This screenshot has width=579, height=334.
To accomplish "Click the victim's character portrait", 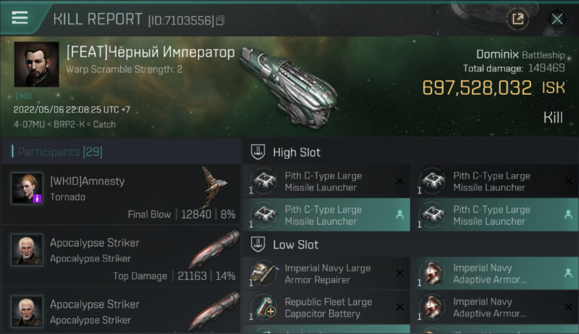I will [x=37, y=64].
